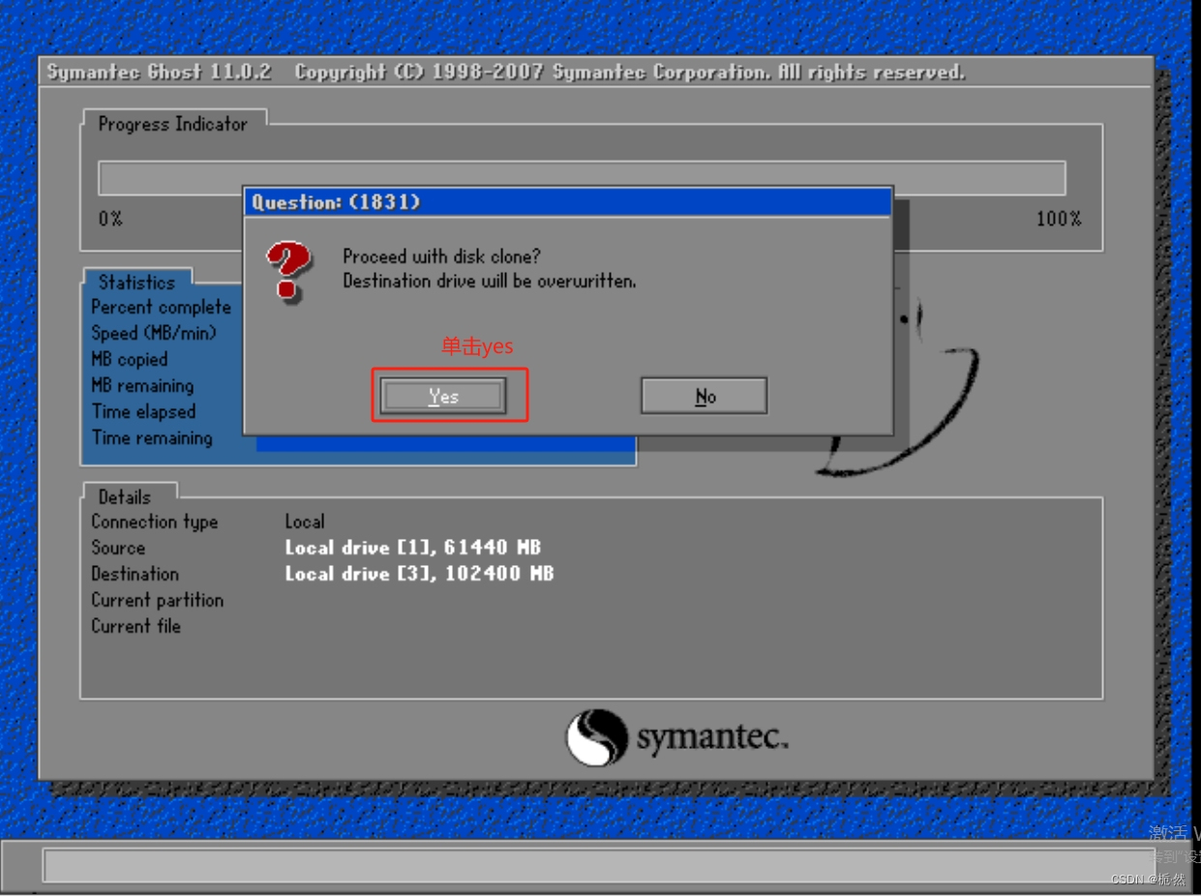Click the 'Local' connection value
This screenshot has width=1201, height=896.
click(x=305, y=522)
